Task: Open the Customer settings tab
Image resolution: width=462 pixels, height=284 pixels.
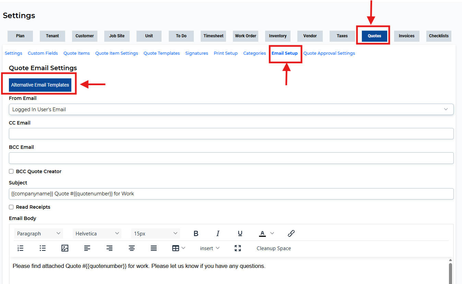Action: pos(85,36)
